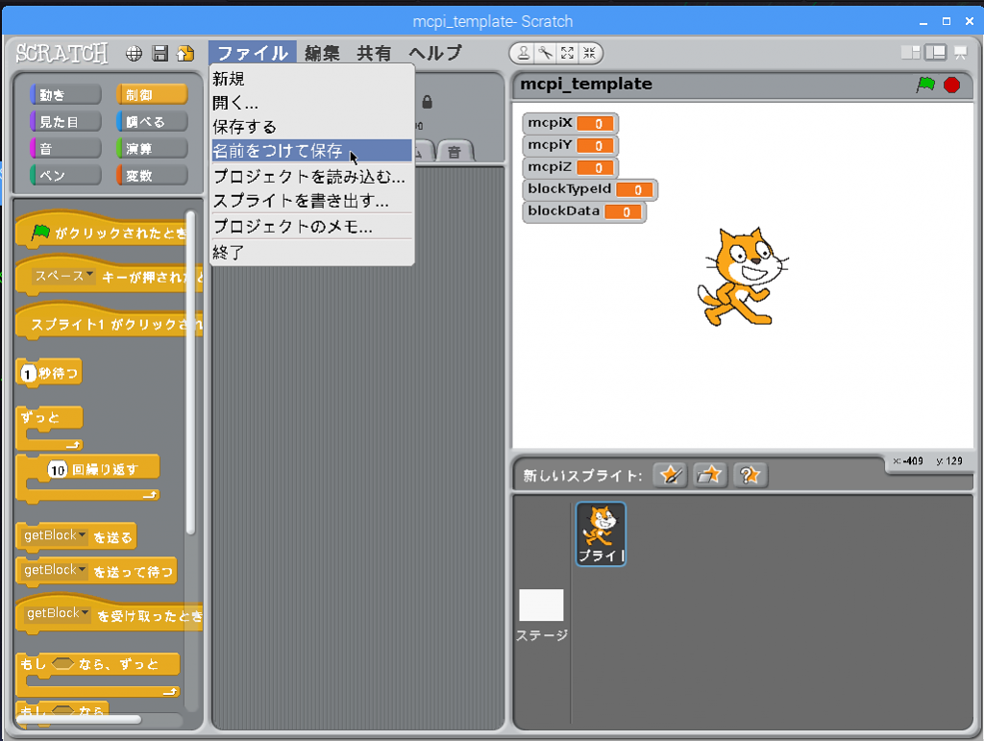
Task: Get a surprise sprite
Action: [750, 475]
